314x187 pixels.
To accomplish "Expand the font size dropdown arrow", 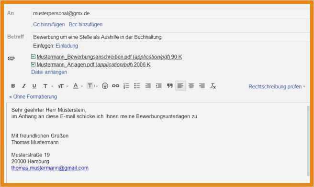I will coord(67,86).
